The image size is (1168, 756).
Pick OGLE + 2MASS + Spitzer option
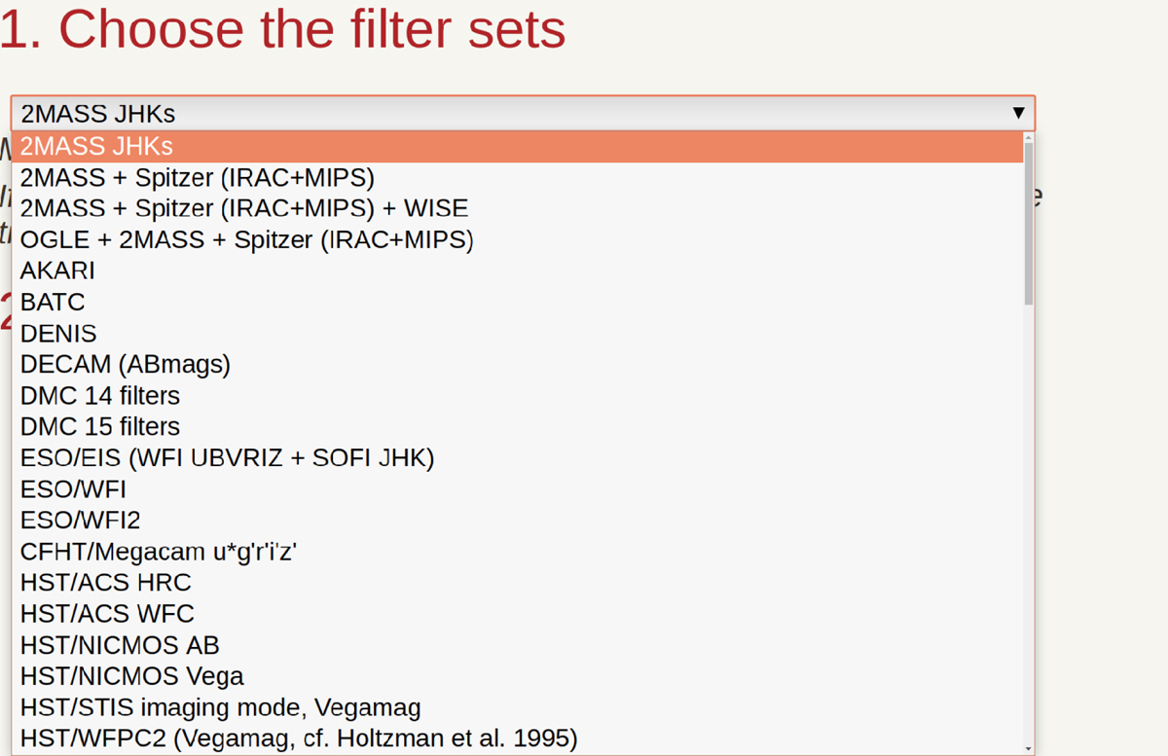click(247, 239)
